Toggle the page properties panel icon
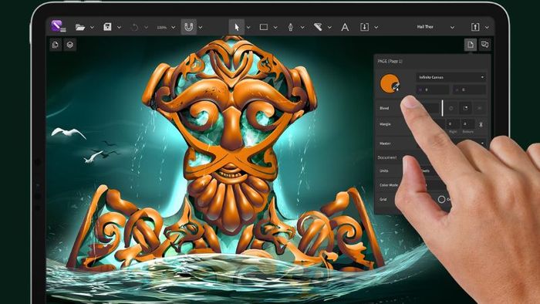The image size is (540, 304). coord(471,45)
